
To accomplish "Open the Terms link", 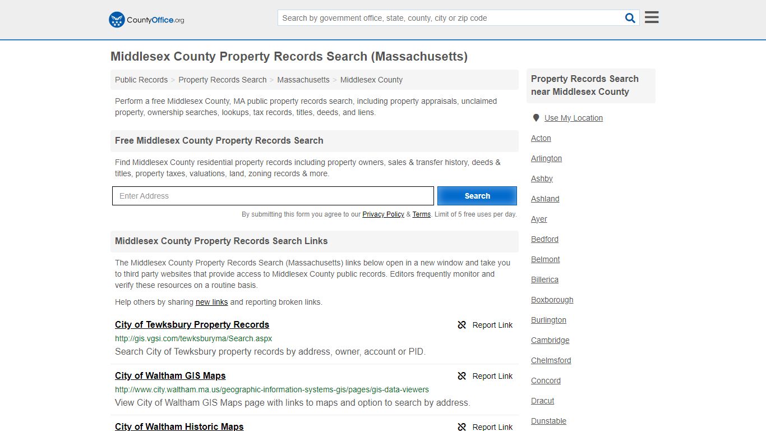I will (x=422, y=214).
